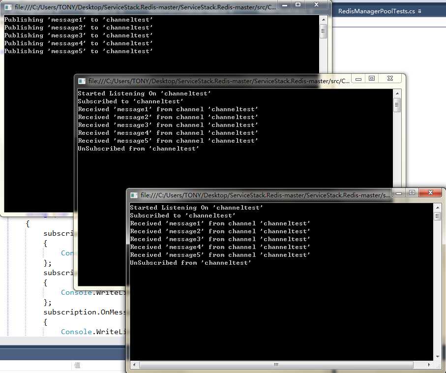
Task: Click scroll-up arrow in front subscriber console
Action: click(x=438, y=208)
